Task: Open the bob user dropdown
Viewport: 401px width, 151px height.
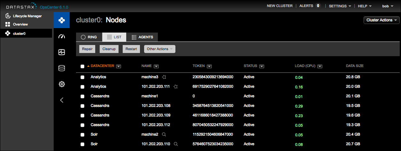Action: pyautogui.click(x=389, y=6)
